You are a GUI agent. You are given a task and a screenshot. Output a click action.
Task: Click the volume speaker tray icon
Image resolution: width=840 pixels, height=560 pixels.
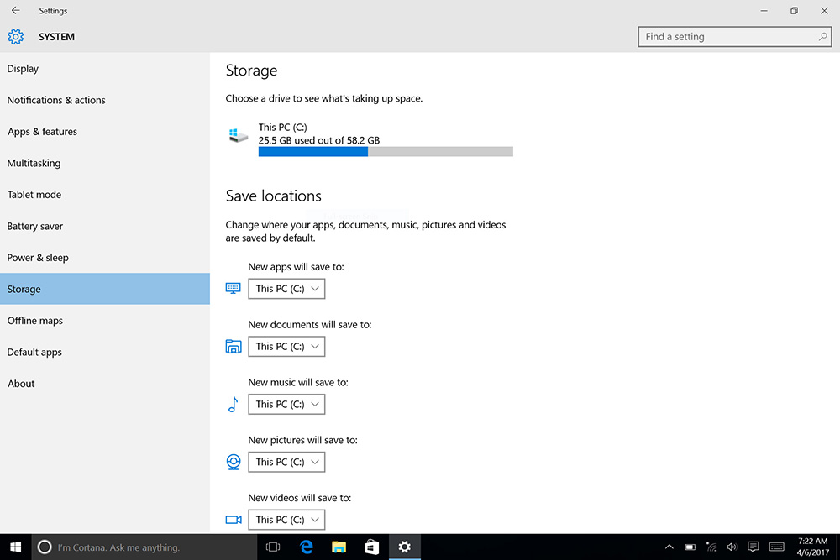tap(732, 547)
